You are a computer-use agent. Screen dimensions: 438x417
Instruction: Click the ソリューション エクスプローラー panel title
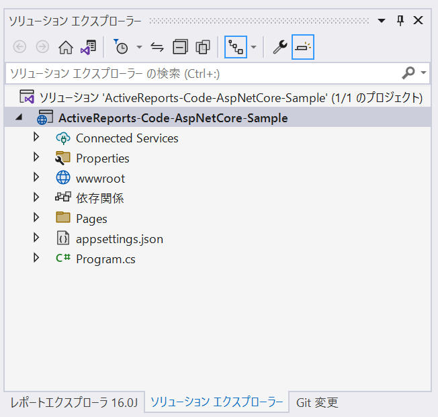pyautogui.click(x=75, y=21)
